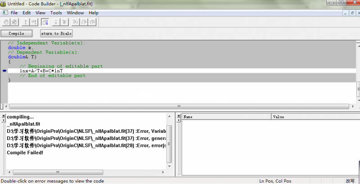Click output pane scroll up arrow
This screenshot has height=184, width=360.
tap(170, 116)
